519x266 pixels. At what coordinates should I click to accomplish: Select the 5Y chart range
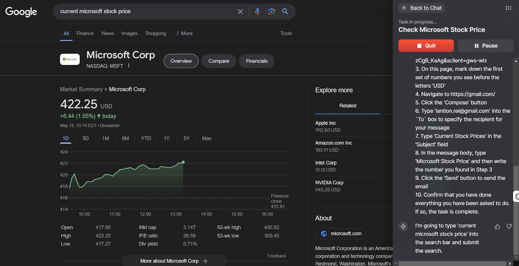click(187, 139)
